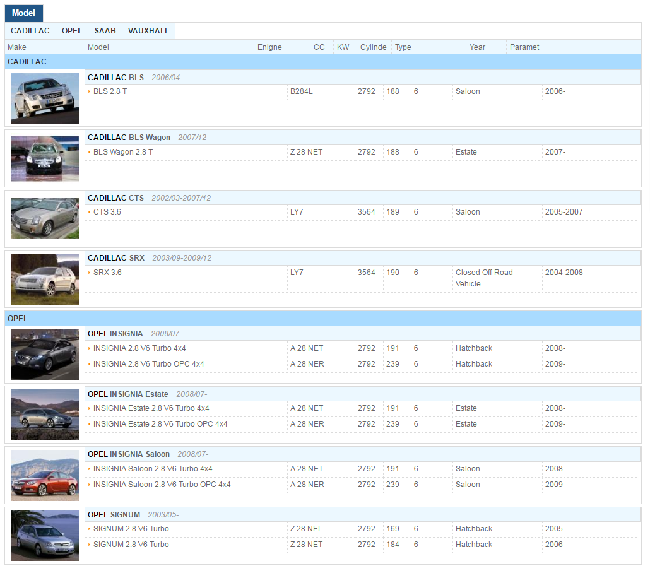Select SIGNUM 2.8 V6 Turbo with 169 KW
The width and height of the screenshot is (650, 566).
tap(131, 529)
